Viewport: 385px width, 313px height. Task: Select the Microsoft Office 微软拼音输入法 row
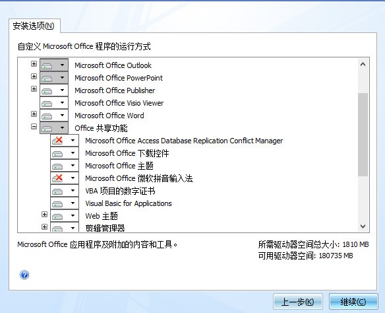click(139, 178)
